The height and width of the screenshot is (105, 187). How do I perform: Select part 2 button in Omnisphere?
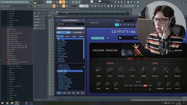121,25
